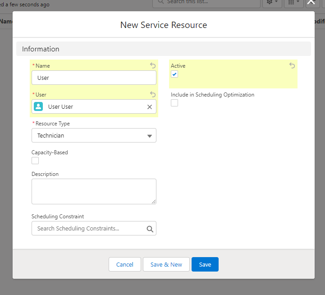Click Save & New
The height and width of the screenshot is (295, 325).
click(166, 264)
